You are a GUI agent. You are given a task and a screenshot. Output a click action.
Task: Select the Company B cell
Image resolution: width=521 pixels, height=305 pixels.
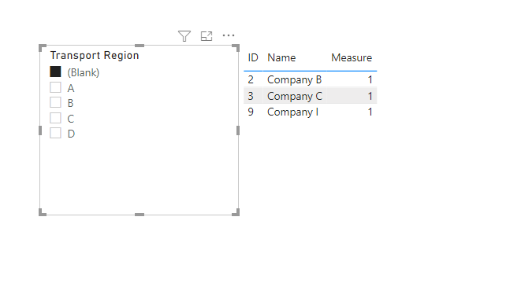(x=294, y=80)
